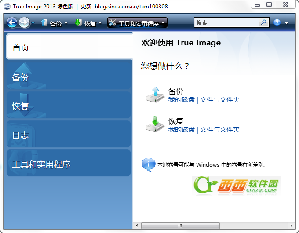Click the blue info bubble icon
The height and width of the screenshot is (233, 299).
coord(148,164)
